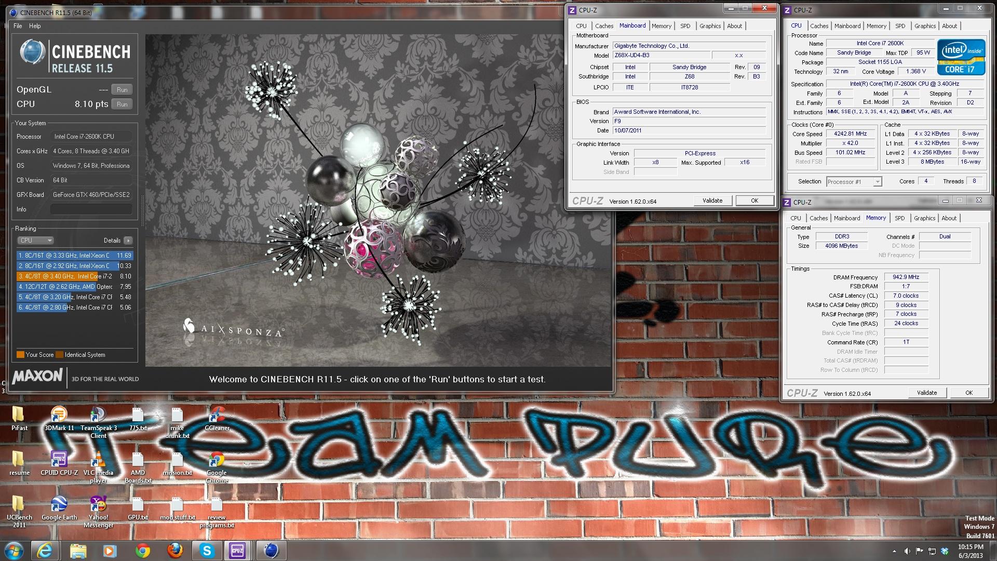This screenshot has width=997, height=561.
Task: Click the Info input field in Cinebench
Action: point(91,209)
